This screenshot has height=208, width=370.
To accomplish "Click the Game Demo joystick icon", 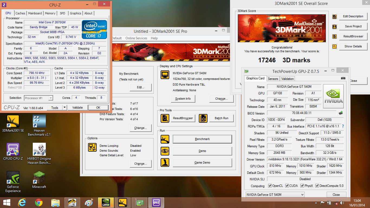I will tap(165, 162).
